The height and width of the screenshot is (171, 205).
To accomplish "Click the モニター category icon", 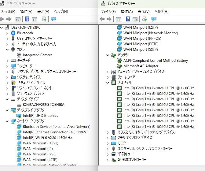I will coord(113,143).
